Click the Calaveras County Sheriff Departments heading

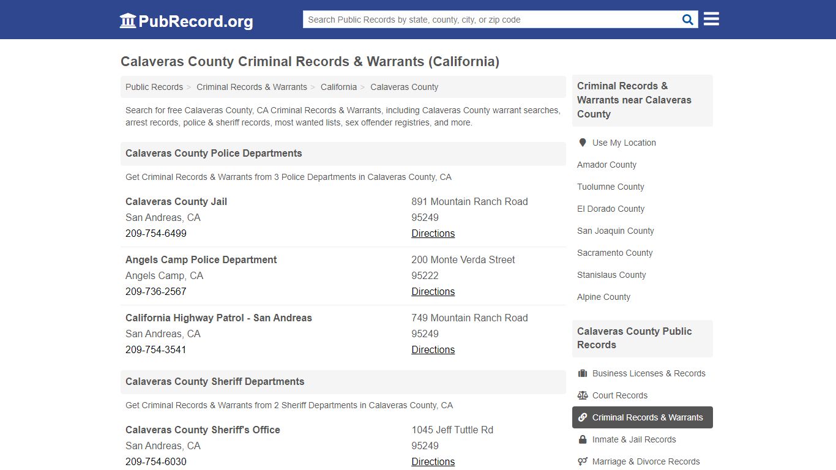pos(215,382)
